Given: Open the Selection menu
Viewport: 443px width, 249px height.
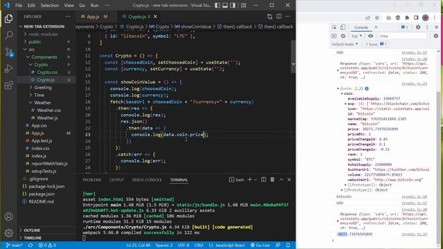Looking at the screenshot, I should [x=50, y=6].
